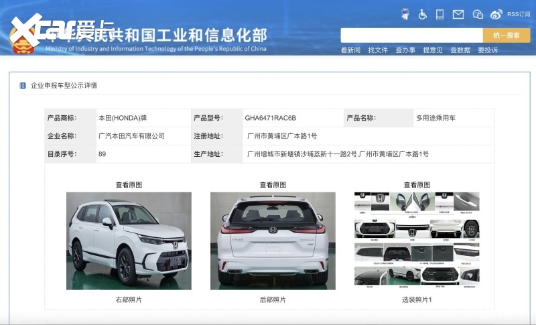536x325 pixels.
Task: Click the robot assistant icon
Action: pos(405,13)
